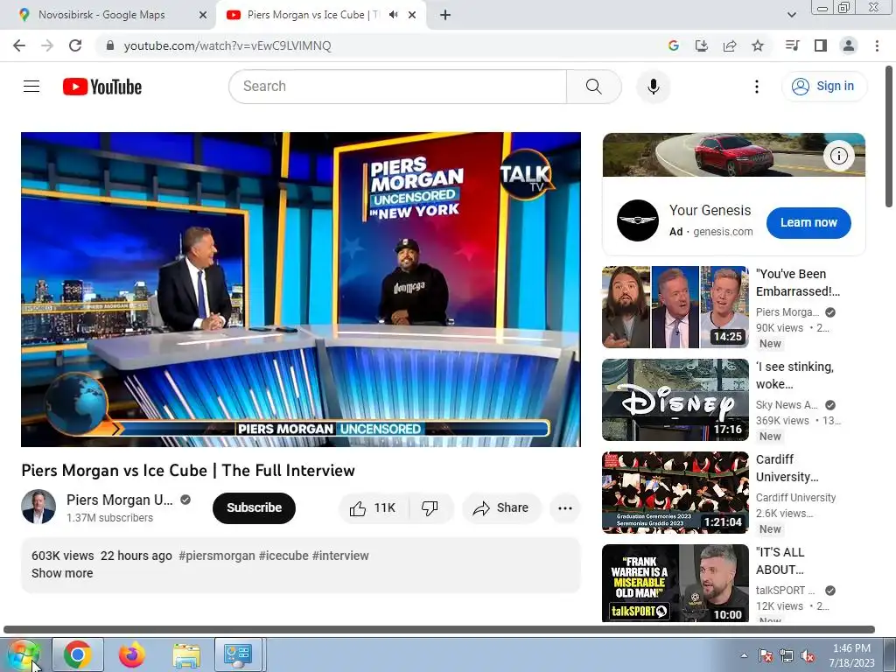Open #interview hashtag link
The image size is (896, 672).
340,556
